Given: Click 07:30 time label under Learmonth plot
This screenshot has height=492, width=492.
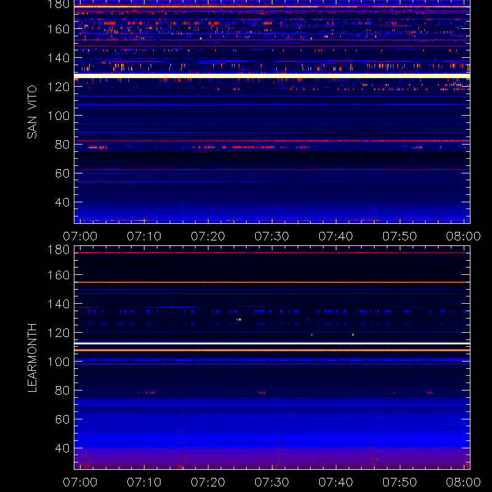Looking at the screenshot, I should 272,482.
